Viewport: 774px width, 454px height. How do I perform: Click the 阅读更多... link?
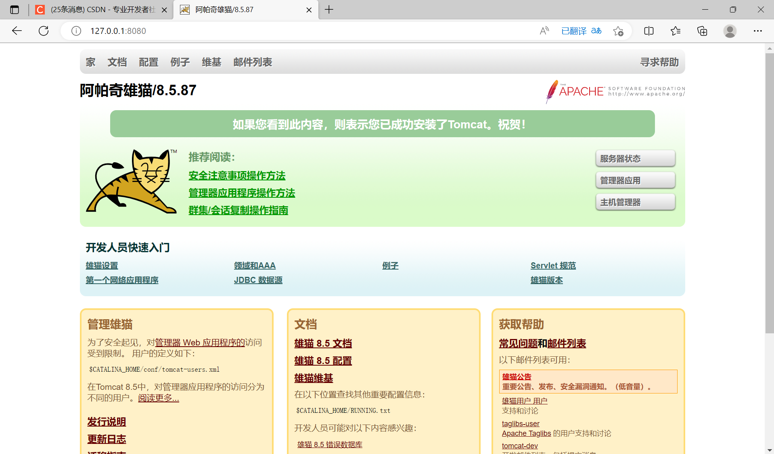point(159,398)
